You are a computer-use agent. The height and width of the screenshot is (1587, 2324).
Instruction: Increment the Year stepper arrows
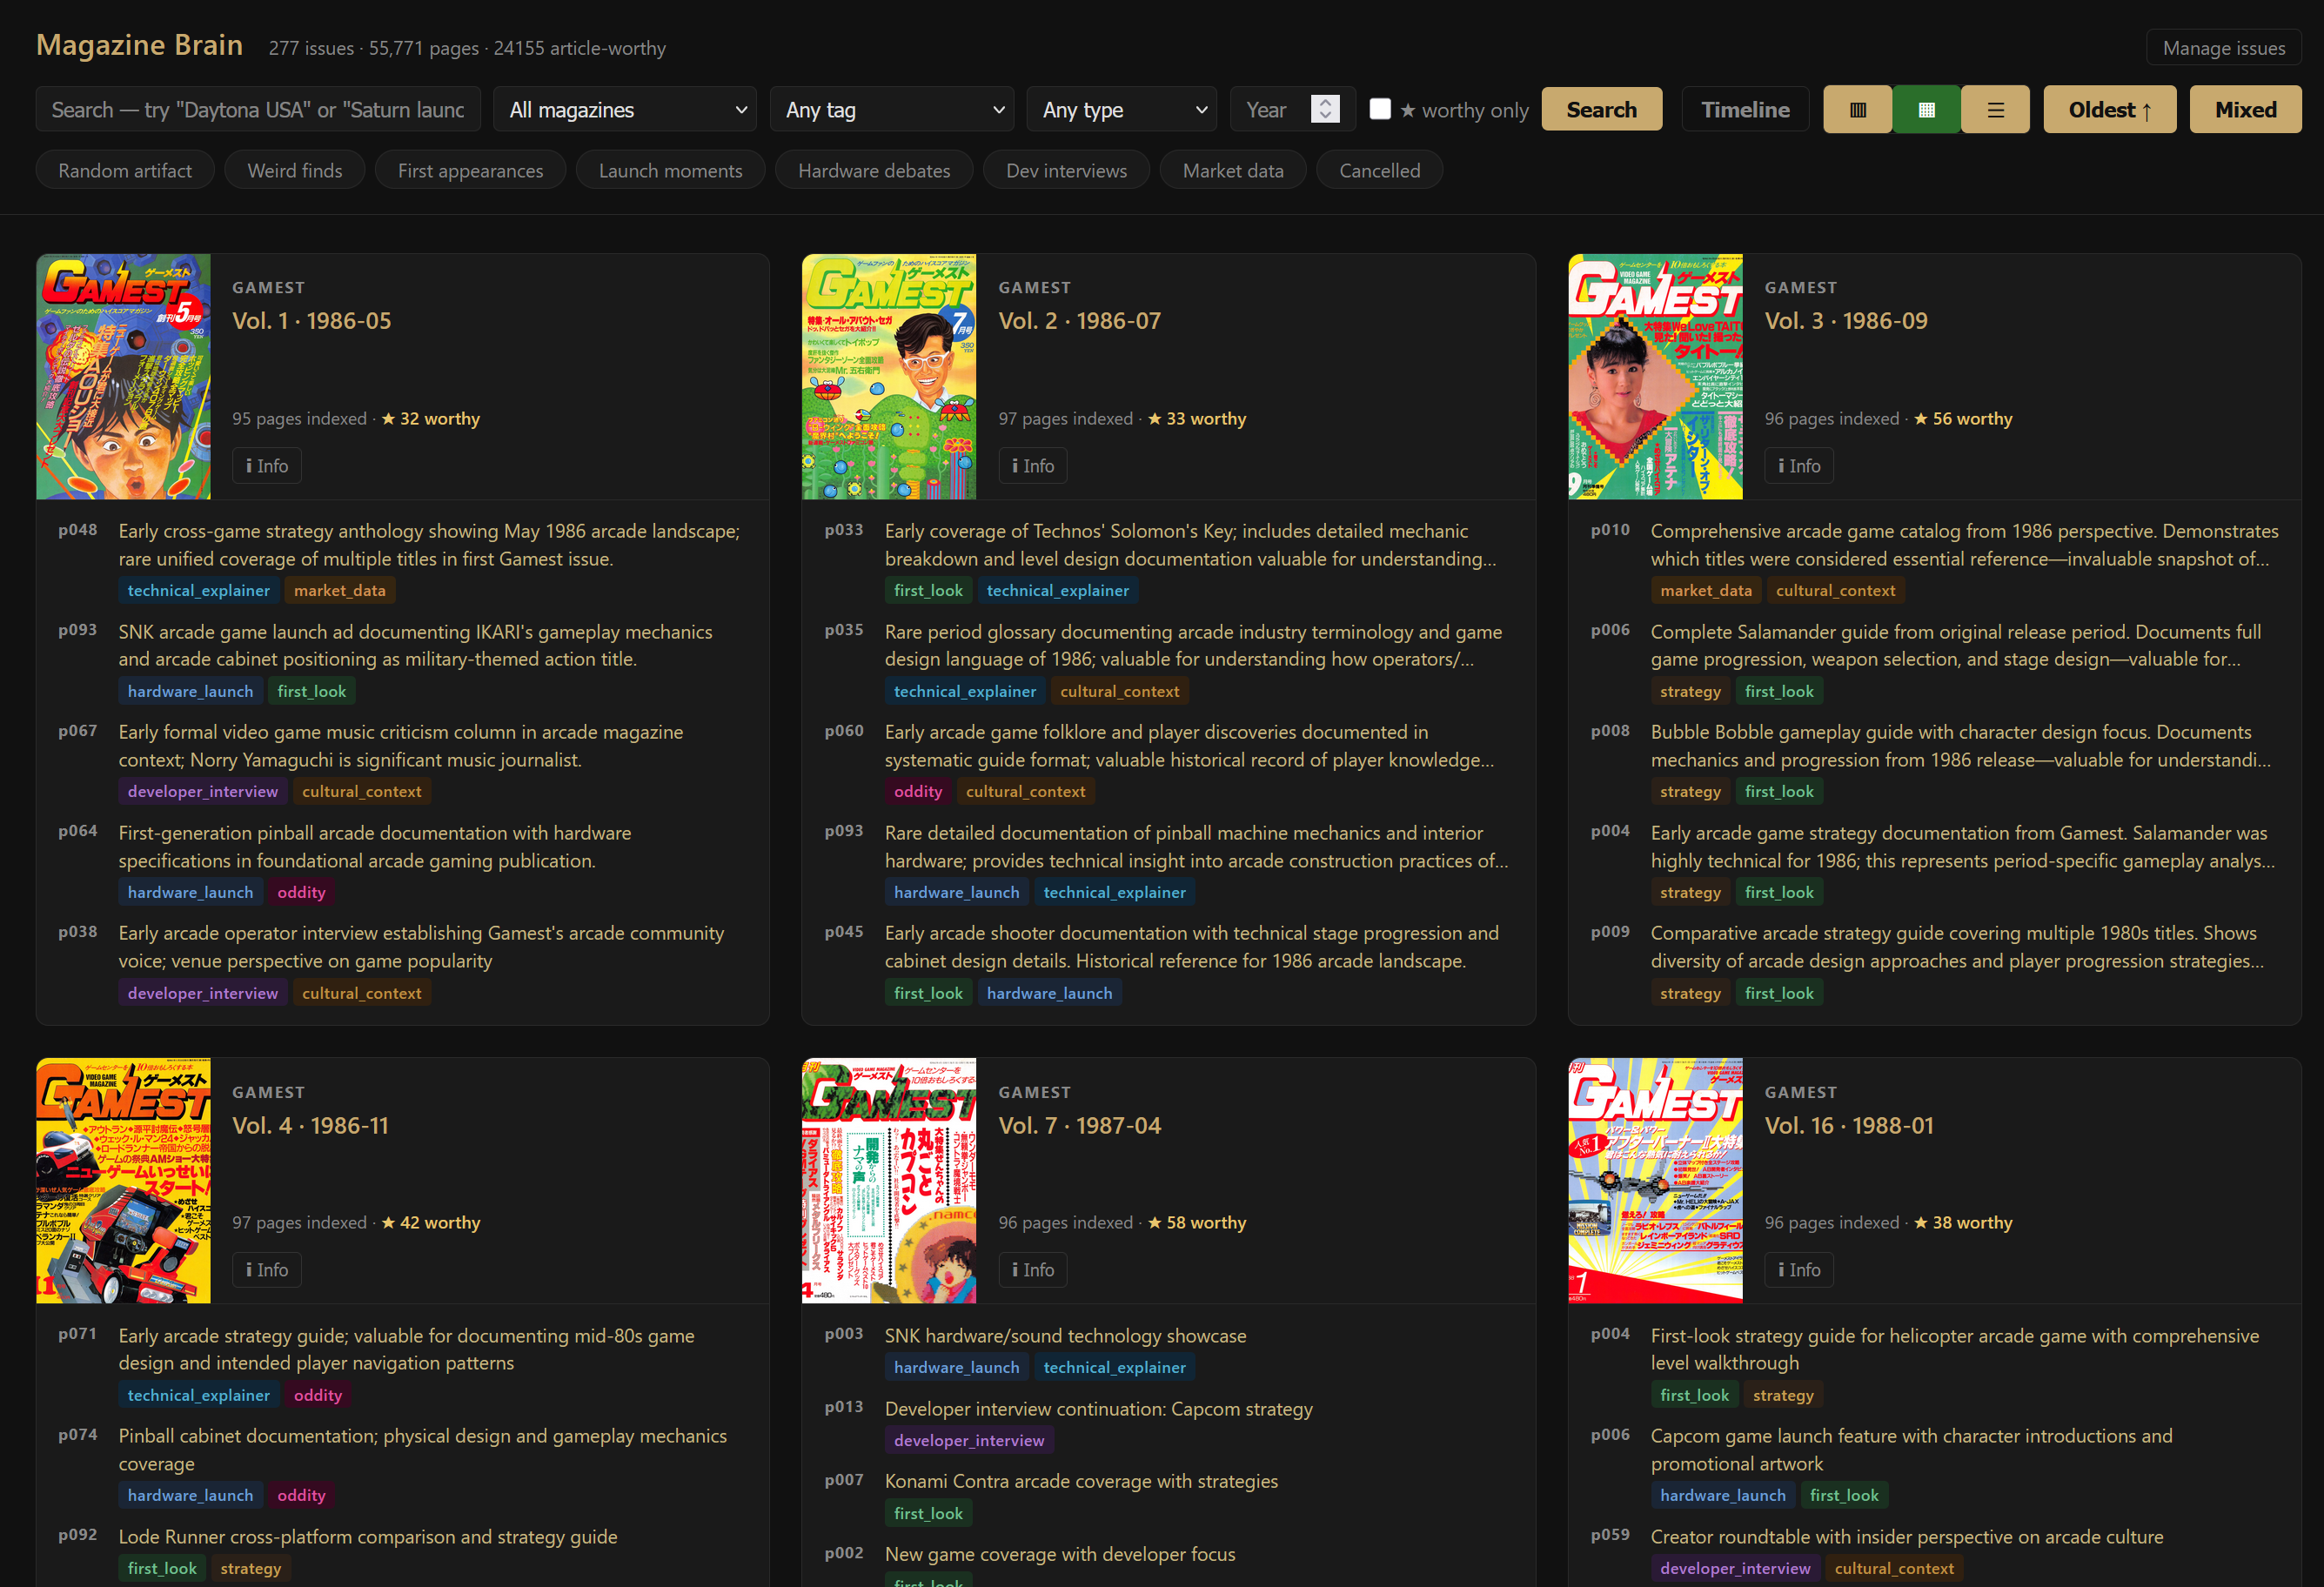coord(1325,102)
